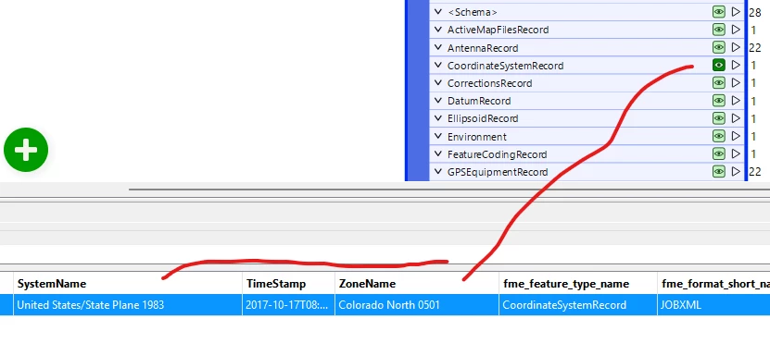Toggle inspection eye for DatumRecord
The image size is (770, 343).
click(x=718, y=101)
